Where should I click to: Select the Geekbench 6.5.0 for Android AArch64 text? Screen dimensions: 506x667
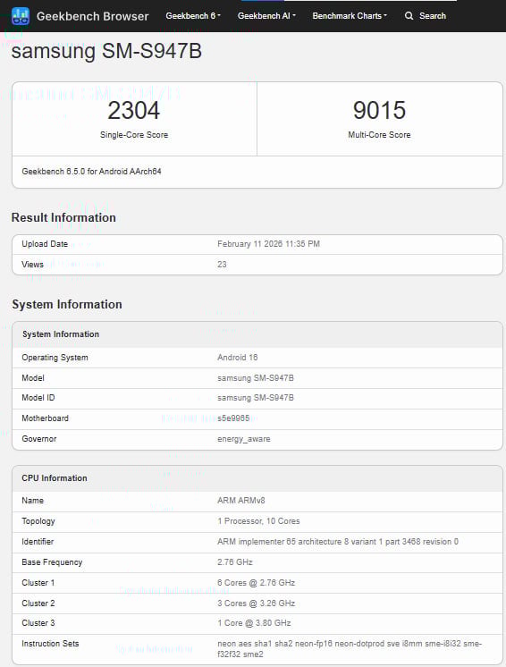coord(91,172)
